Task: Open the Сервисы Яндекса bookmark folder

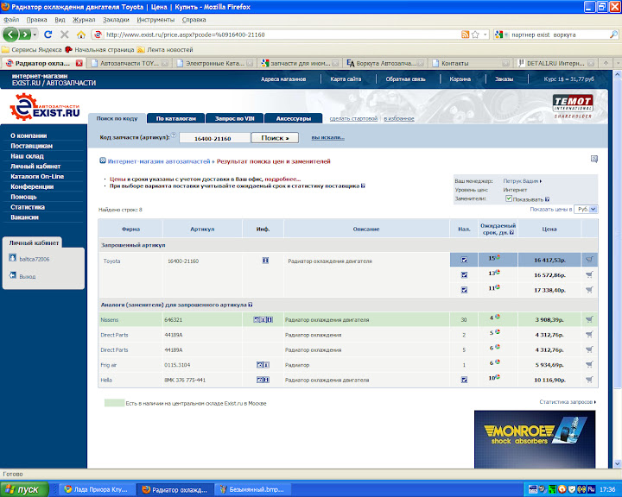Action: pos(32,49)
